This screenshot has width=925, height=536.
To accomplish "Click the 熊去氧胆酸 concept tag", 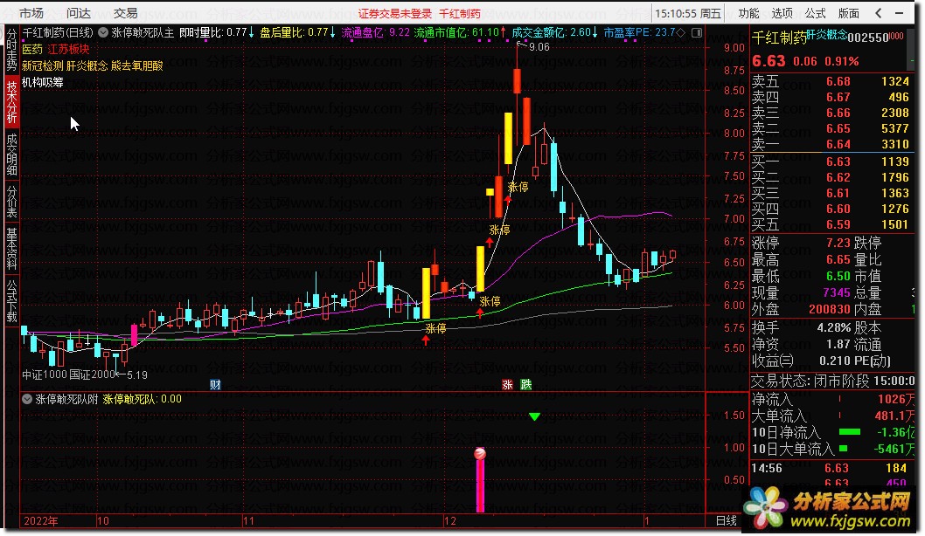I will coord(137,66).
